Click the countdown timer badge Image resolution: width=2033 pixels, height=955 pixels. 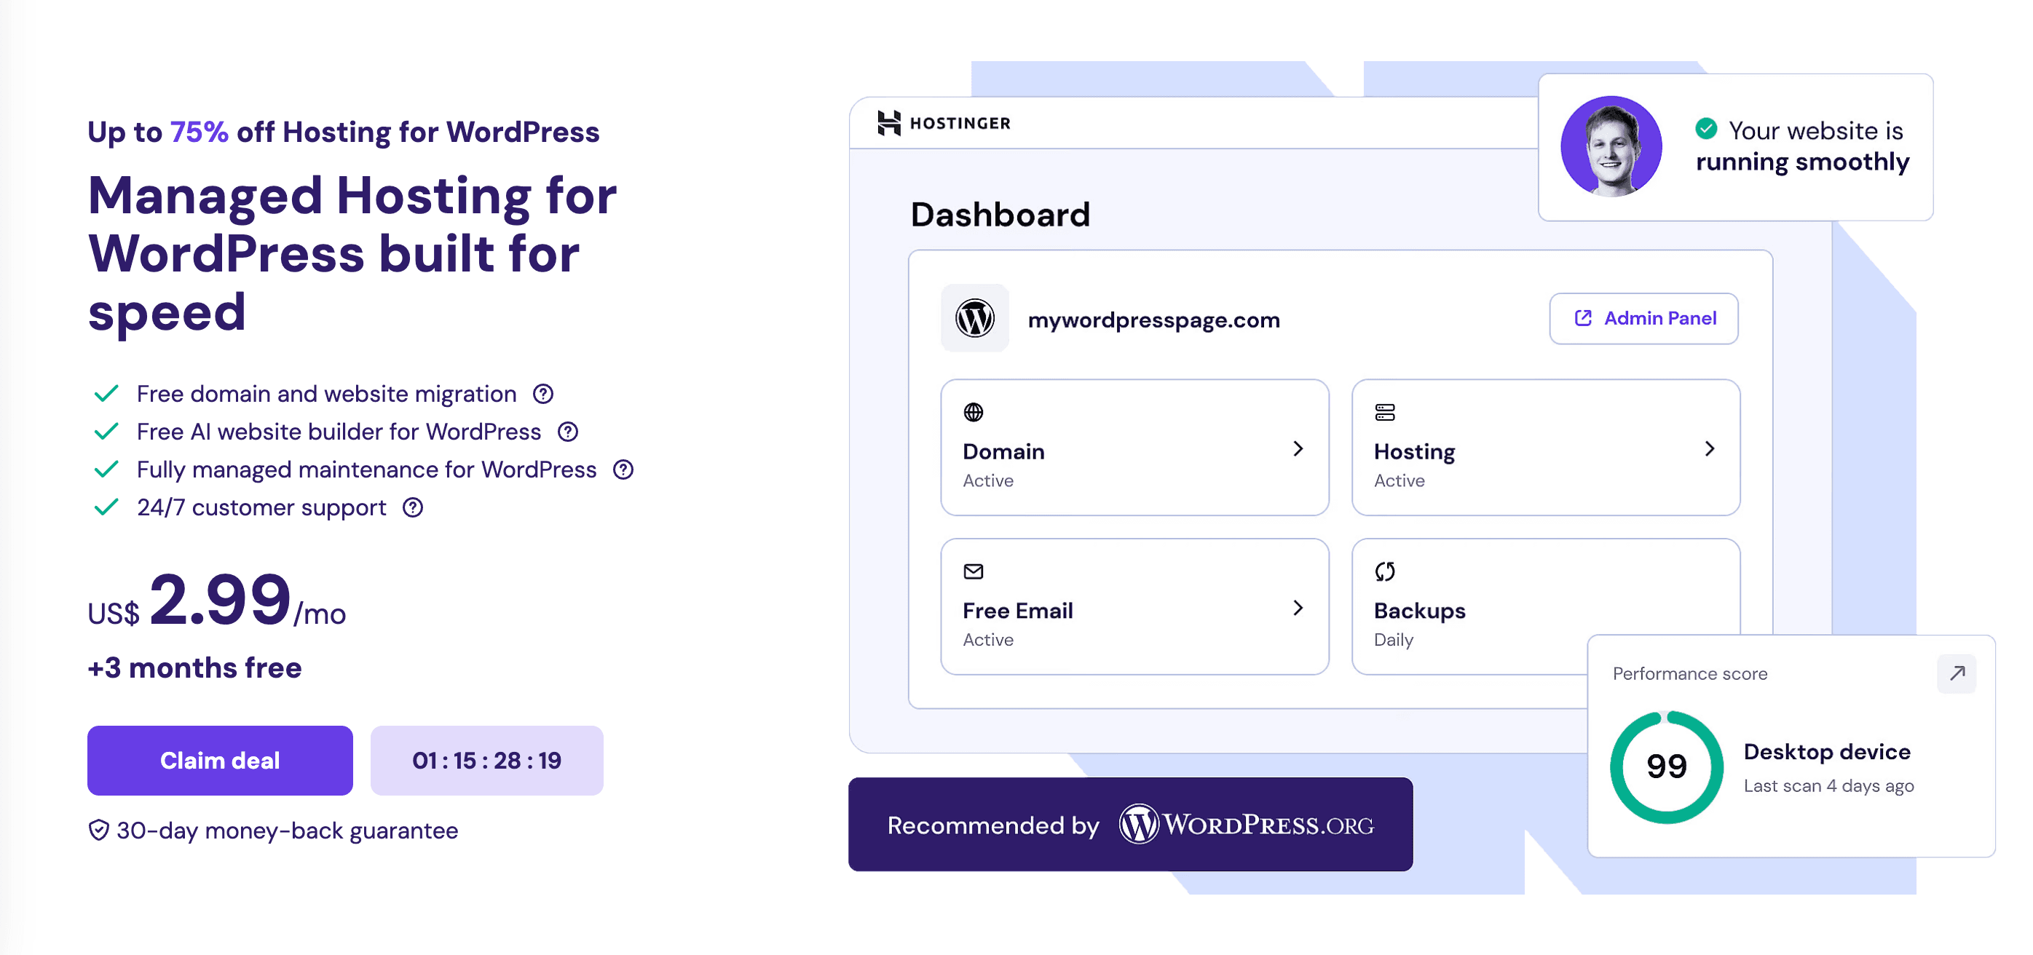click(x=487, y=760)
